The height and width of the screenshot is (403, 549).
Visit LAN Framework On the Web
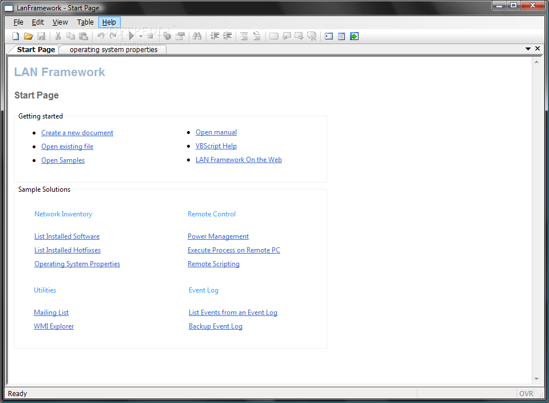click(238, 160)
